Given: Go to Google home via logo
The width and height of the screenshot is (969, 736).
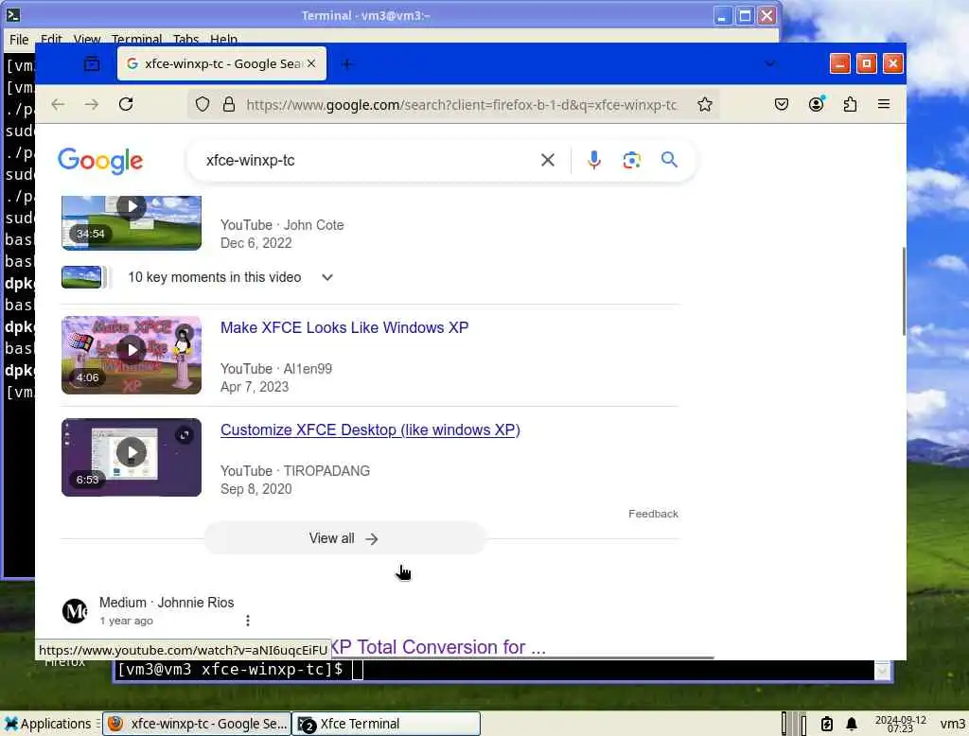Looking at the screenshot, I should (100, 161).
